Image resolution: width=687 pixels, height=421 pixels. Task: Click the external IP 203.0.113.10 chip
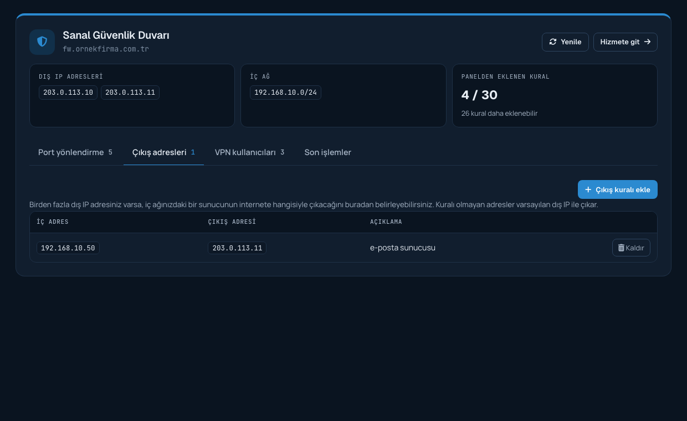(x=68, y=93)
